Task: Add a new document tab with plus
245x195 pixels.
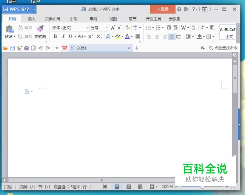Action: 137,48
